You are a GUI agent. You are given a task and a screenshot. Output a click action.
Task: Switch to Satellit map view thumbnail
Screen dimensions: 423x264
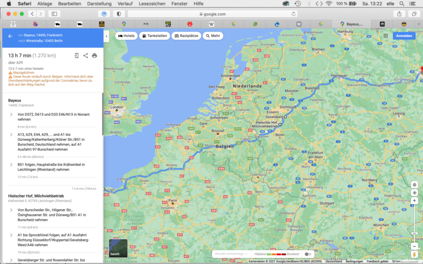point(118,248)
